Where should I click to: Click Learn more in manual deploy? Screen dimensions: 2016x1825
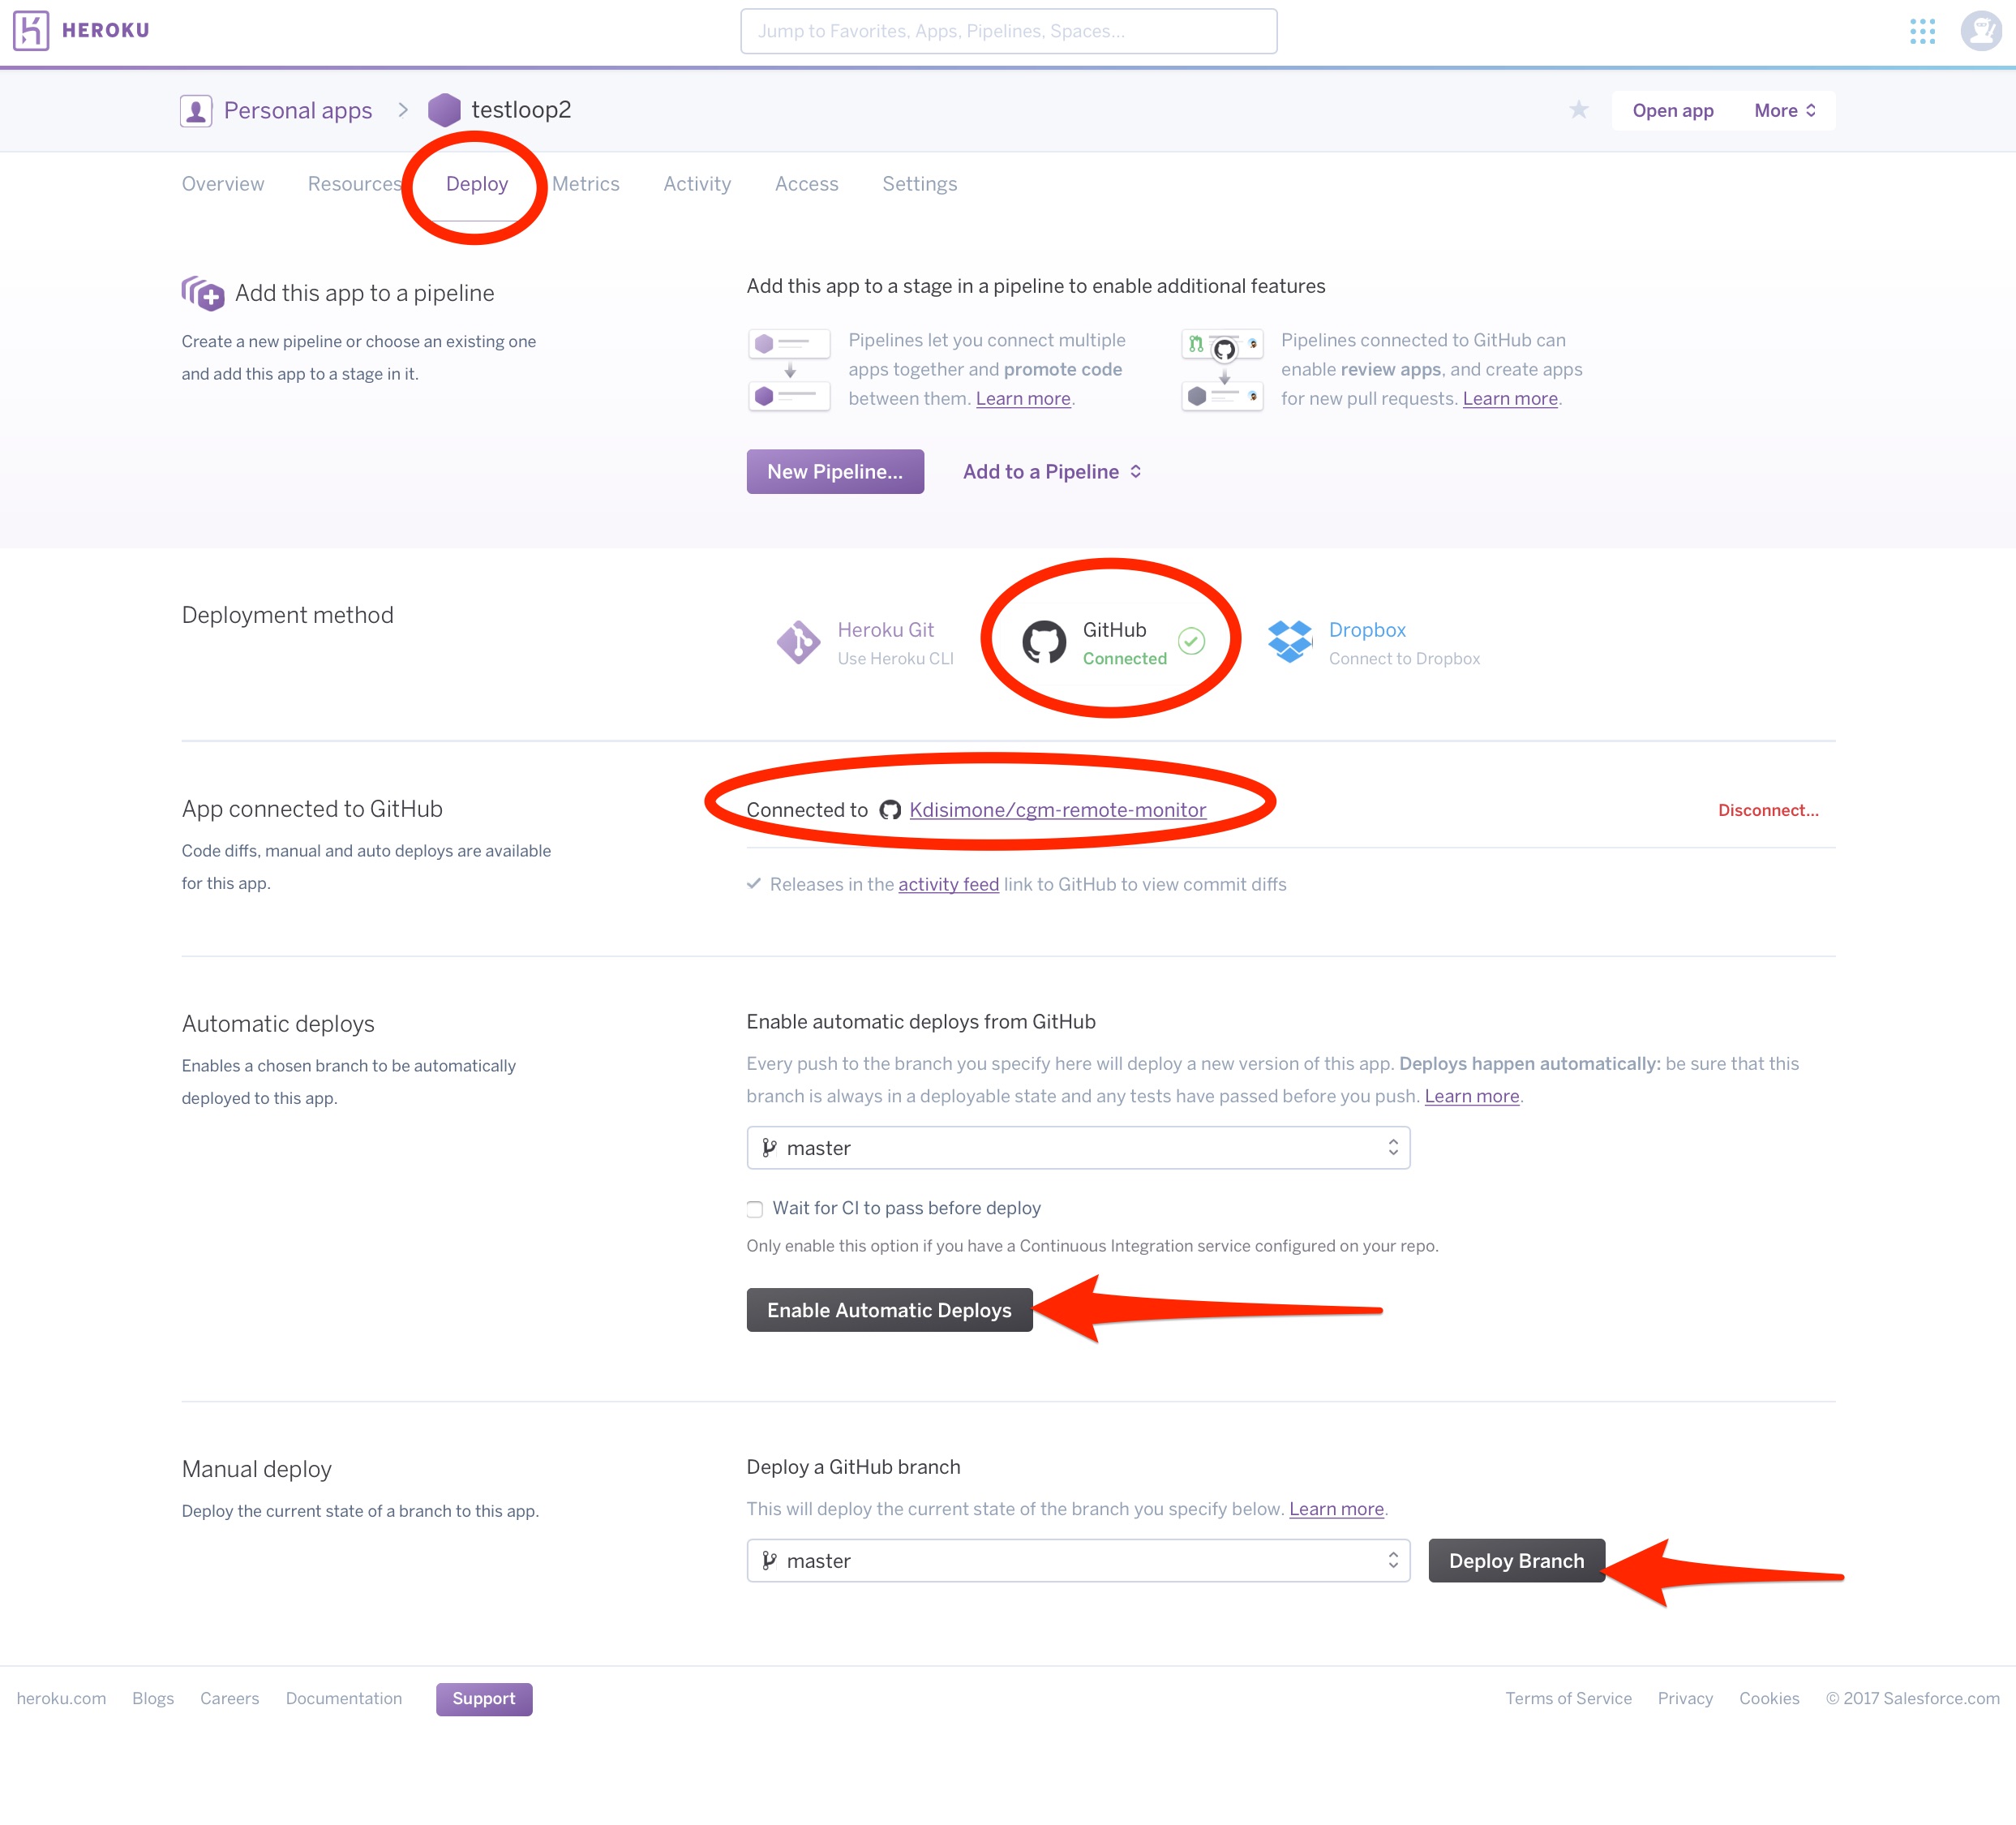coord(1336,1509)
